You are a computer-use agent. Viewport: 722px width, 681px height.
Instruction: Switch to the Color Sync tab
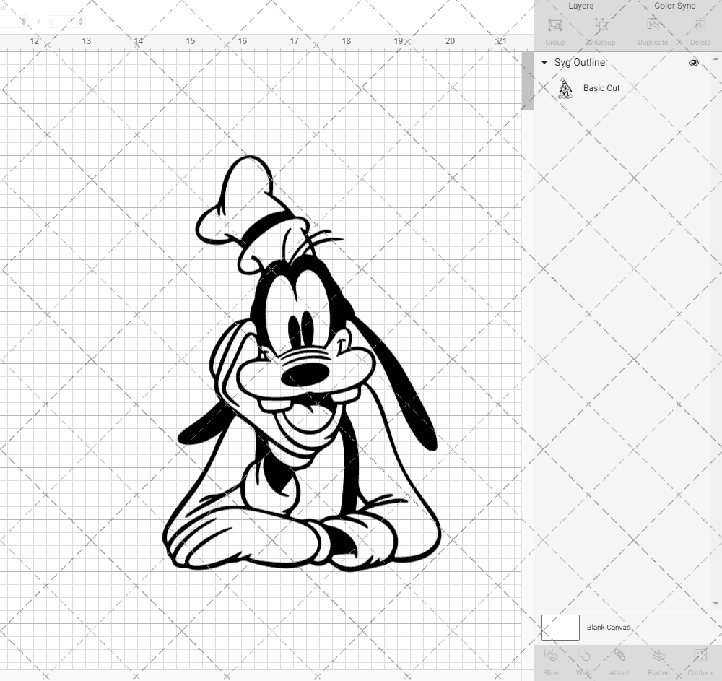[x=674, y=6]
